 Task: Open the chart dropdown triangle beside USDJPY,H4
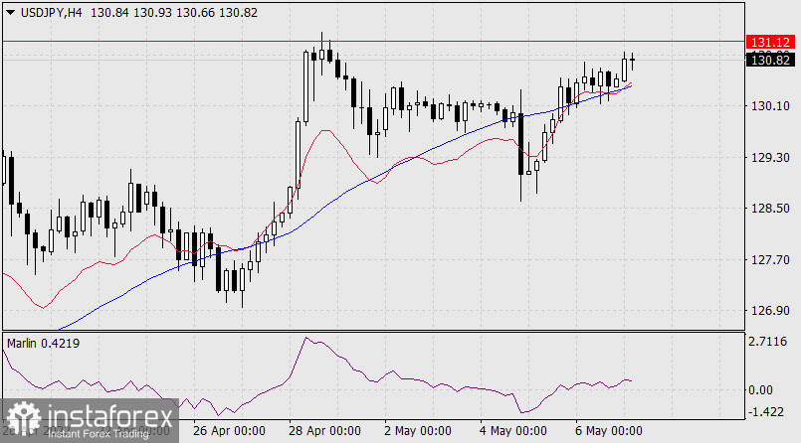coord(10,13)
